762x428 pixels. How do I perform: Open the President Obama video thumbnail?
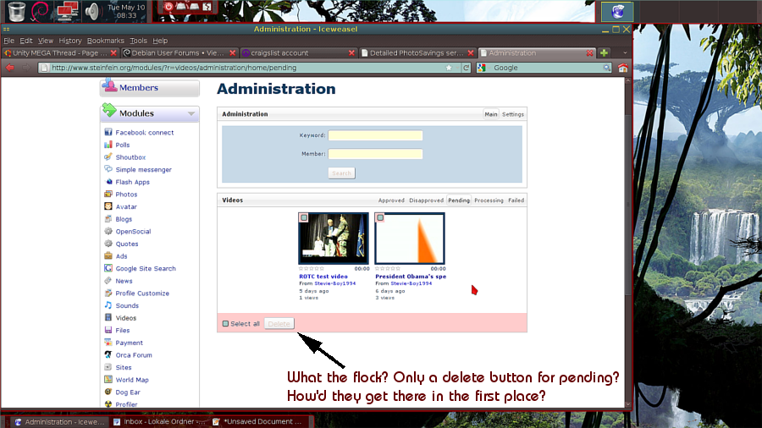(x=410, y=239)
